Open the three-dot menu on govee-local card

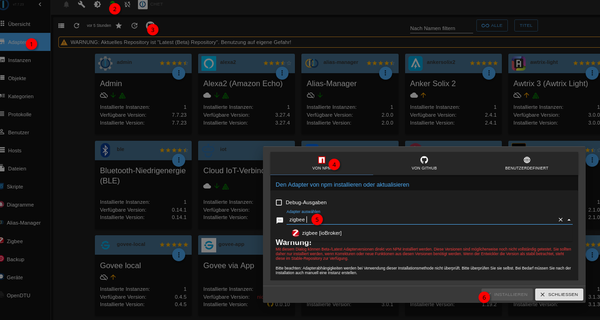pyautogui.click(x=179, y=255)
